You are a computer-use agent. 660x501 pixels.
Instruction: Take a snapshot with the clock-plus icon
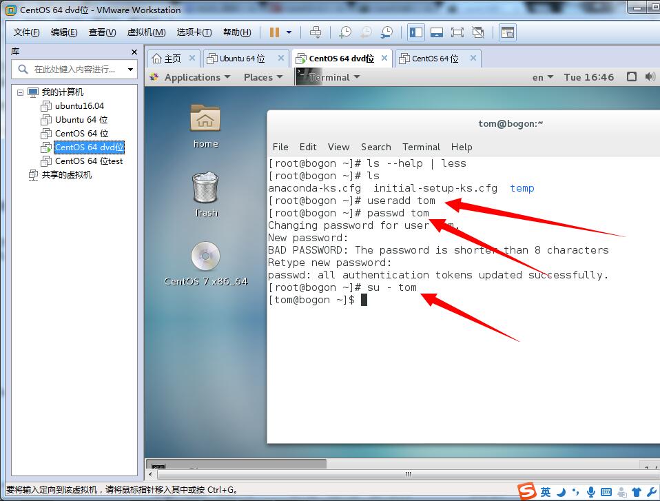pyautogui.click(x=345, y=32)
